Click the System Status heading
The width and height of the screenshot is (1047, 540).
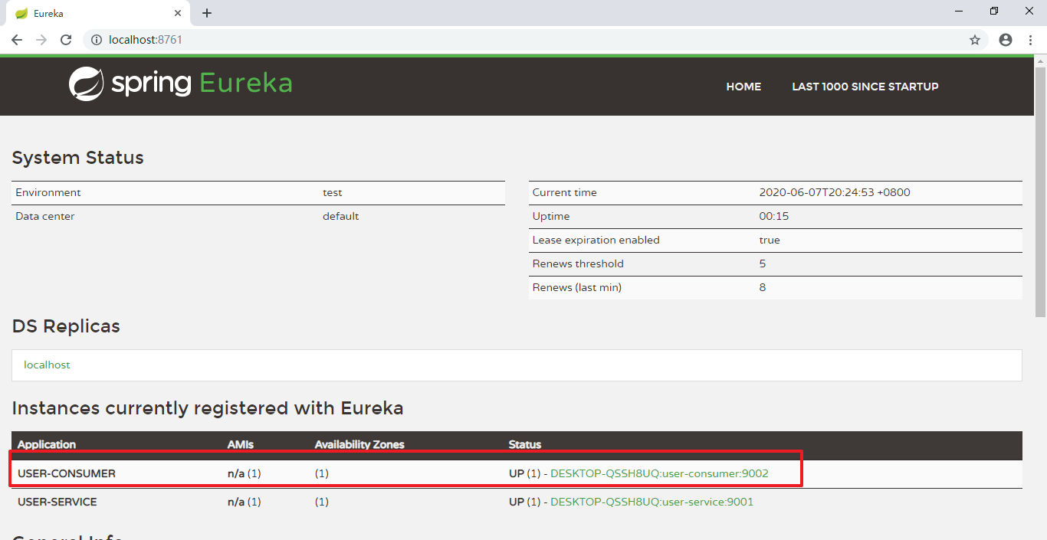point(78,158)
